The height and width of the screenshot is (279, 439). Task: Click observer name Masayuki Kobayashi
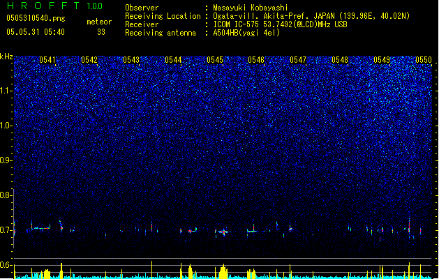click(251, 8)
